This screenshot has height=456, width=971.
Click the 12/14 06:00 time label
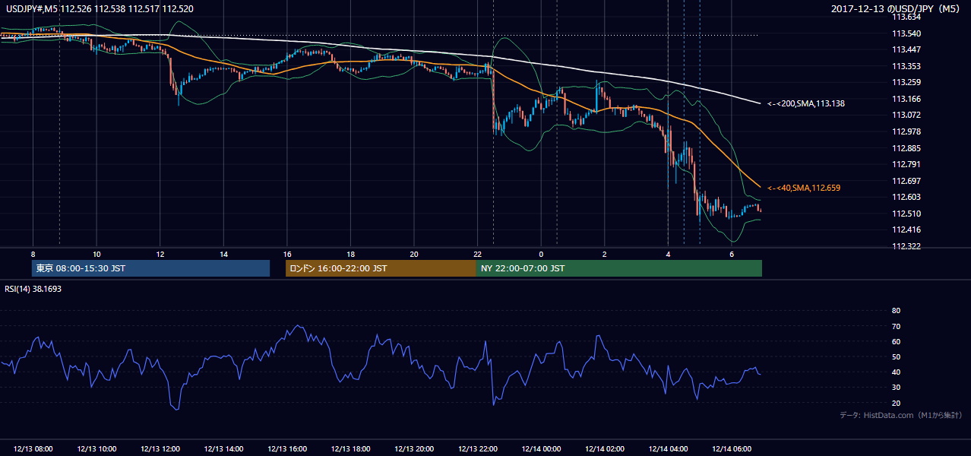point(731,449)
